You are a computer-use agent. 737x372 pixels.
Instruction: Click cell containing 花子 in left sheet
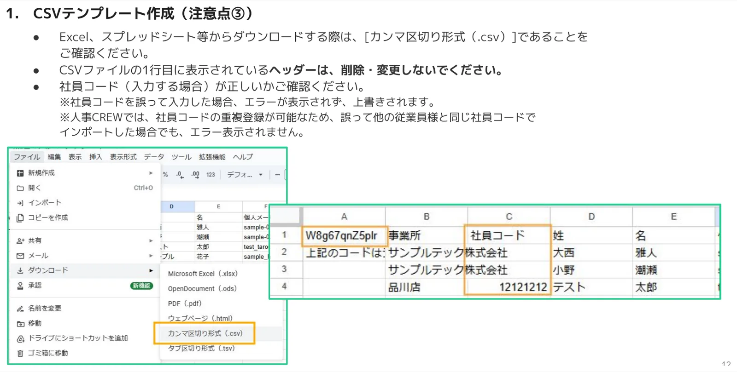pos(218,257)
